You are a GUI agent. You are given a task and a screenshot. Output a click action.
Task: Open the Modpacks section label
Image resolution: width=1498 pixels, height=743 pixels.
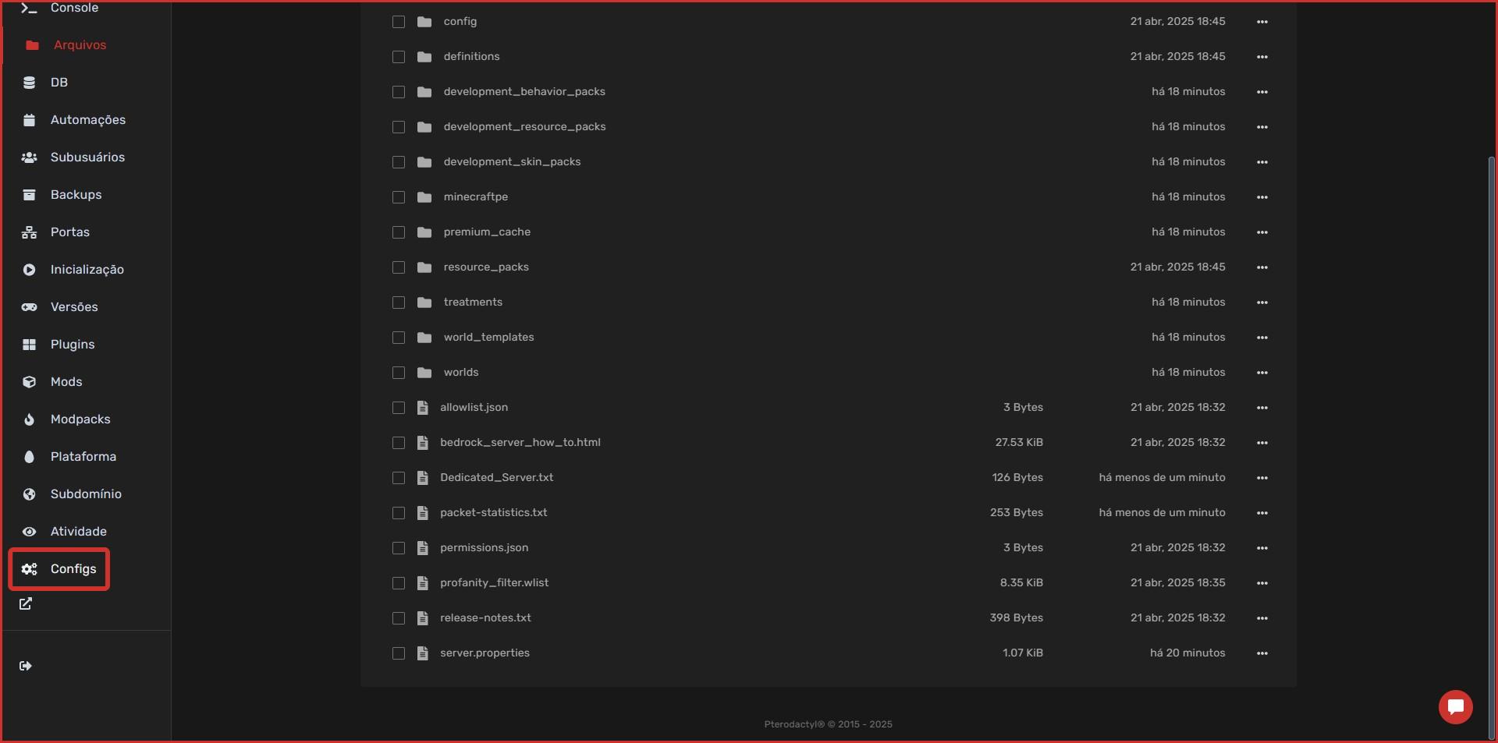click(80, 419)
